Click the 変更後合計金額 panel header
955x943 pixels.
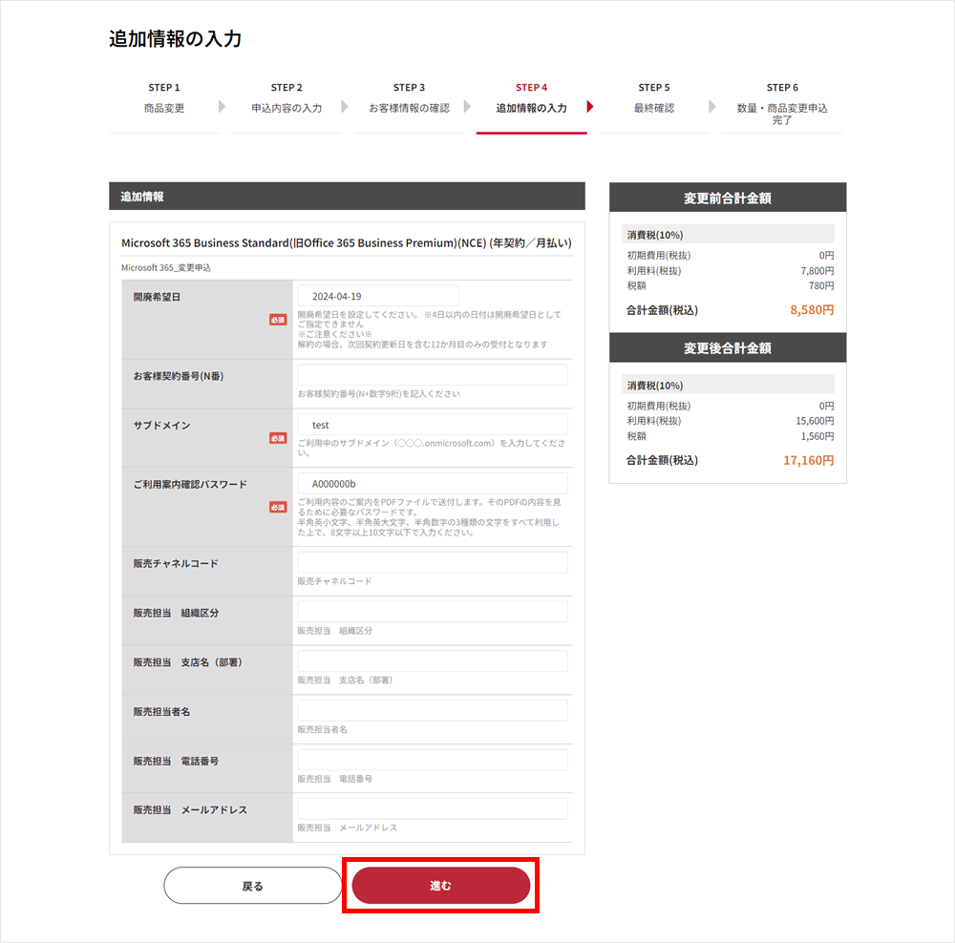point(727,348)
